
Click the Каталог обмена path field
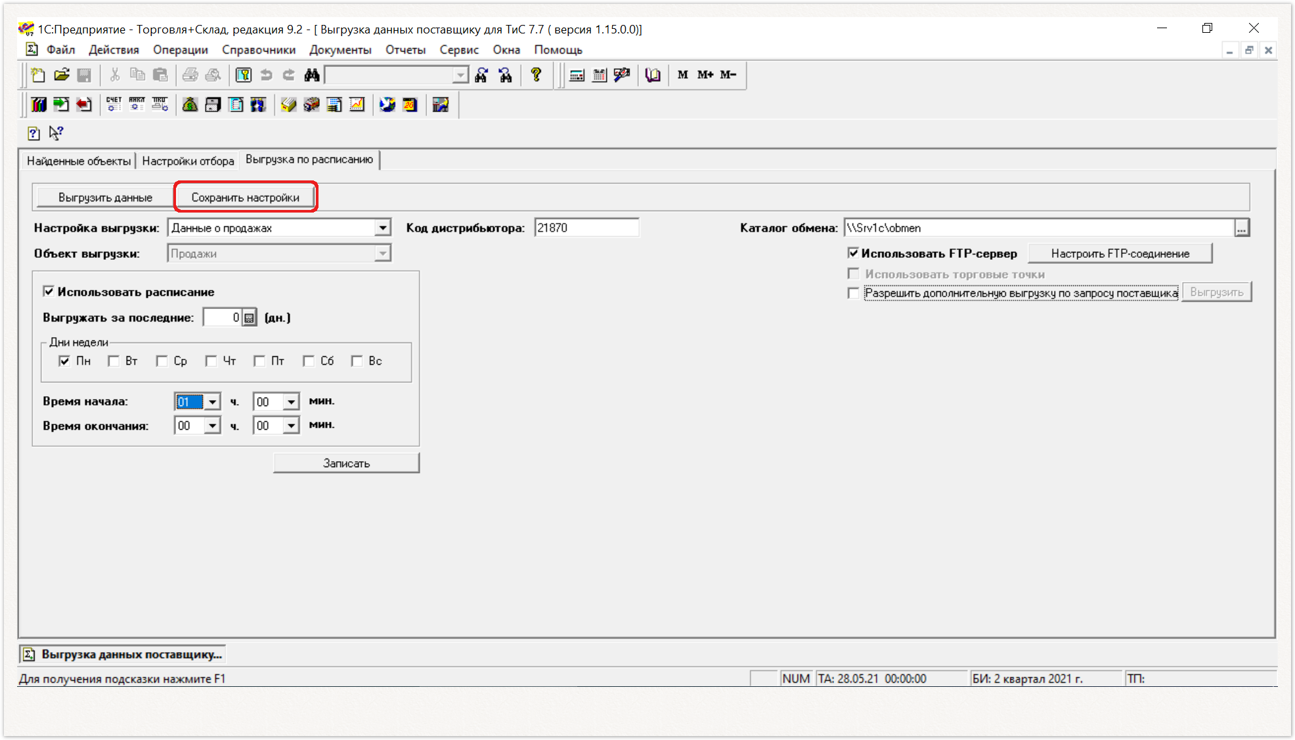coord(1039,228)
